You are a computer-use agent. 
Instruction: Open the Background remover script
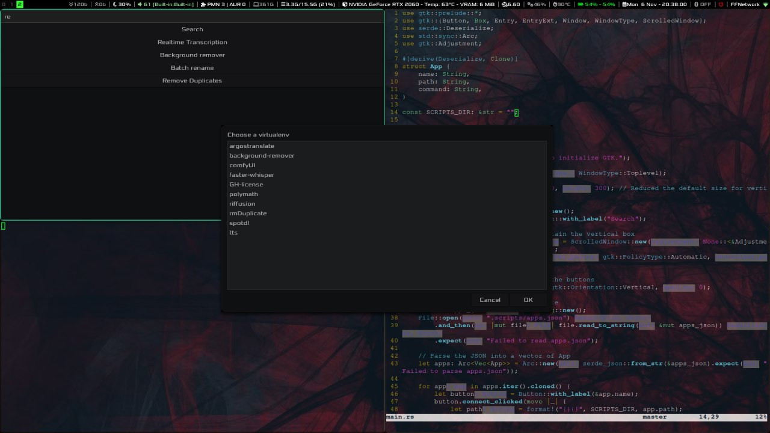(x=192, y=55)
